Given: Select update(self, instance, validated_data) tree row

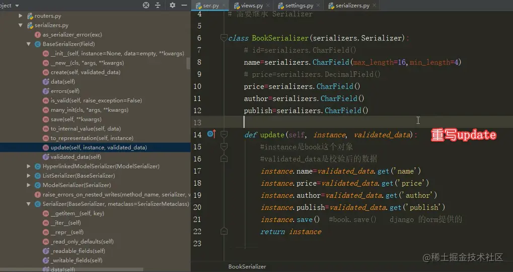Looking at the screenshot, I should click(95, 148).
